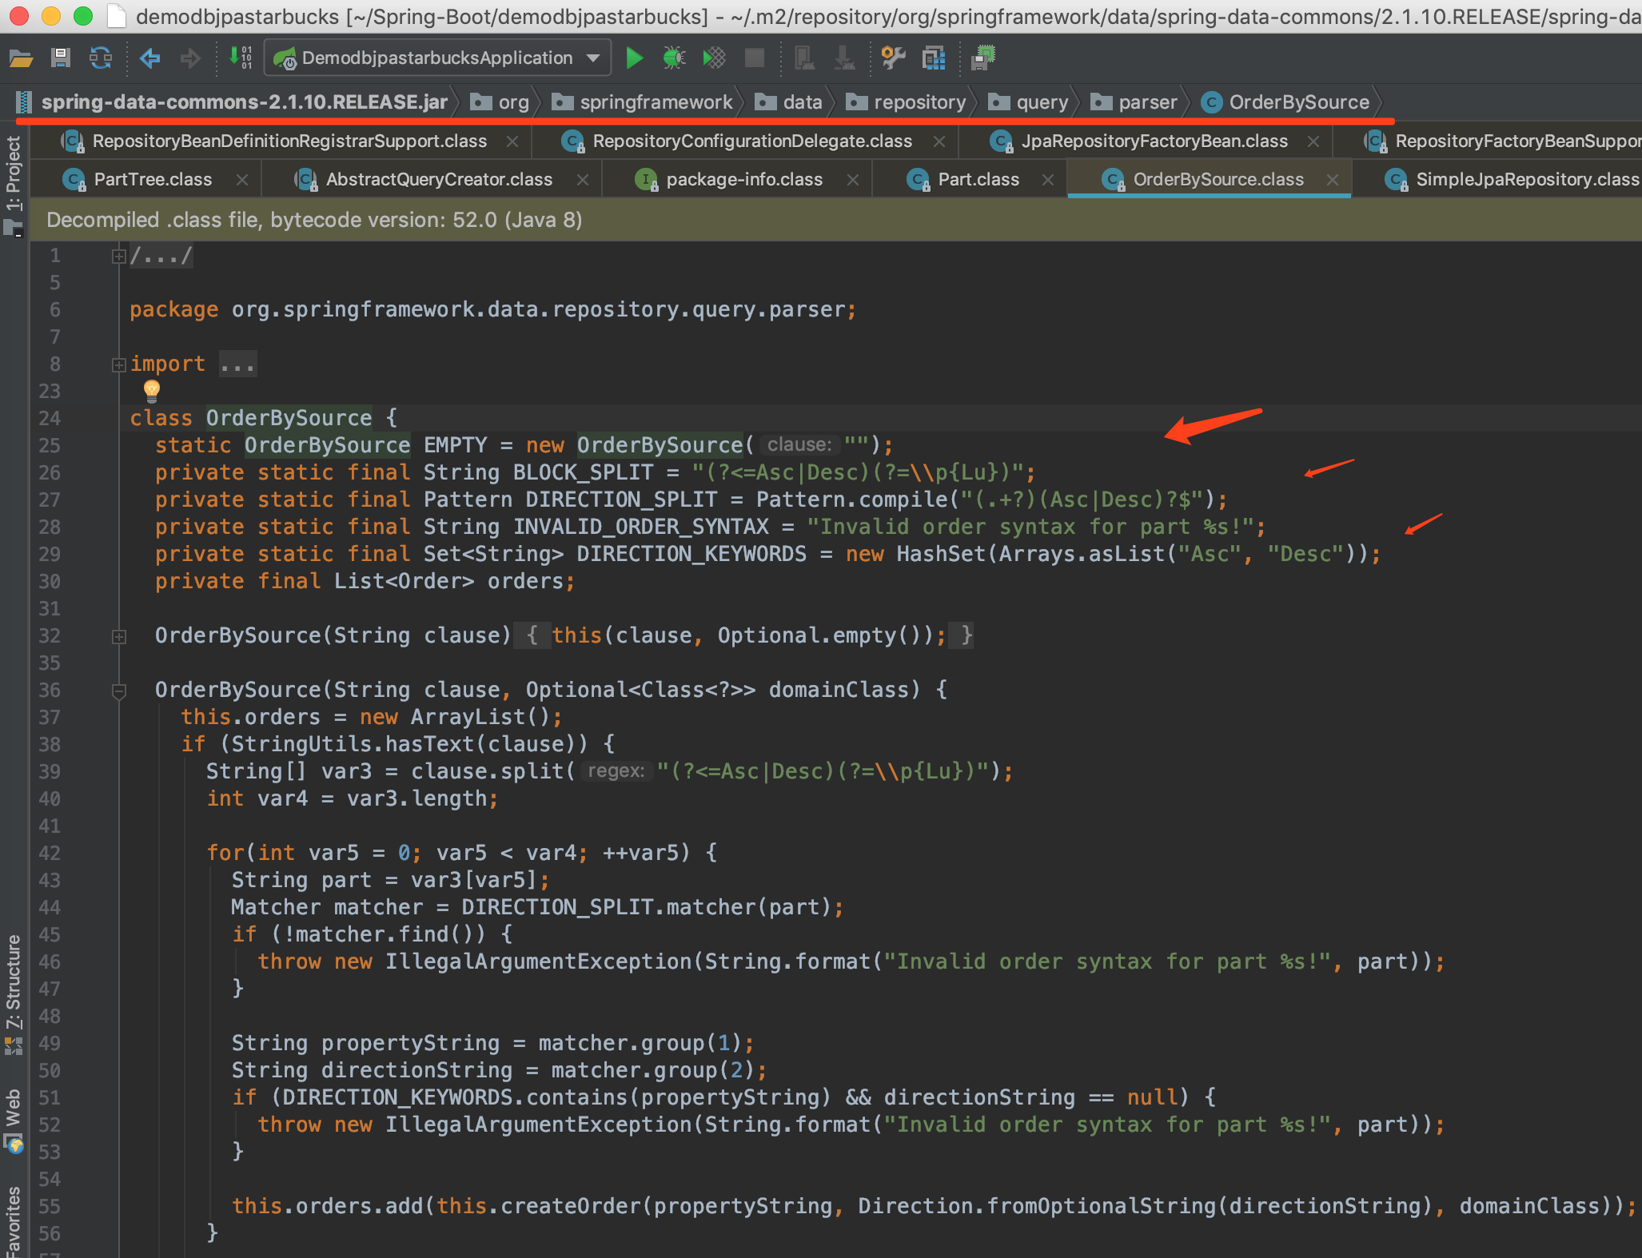Viewport: 1642px width, 1258px height.
Task: Click the memory chip toolbar icon
Action: click(x=983, y=58)
